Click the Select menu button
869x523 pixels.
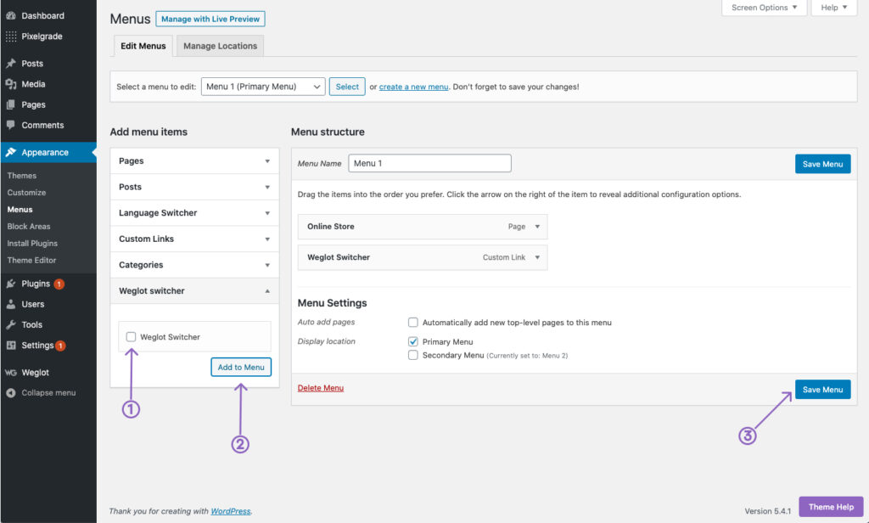pyautogui.click(x=347, y=87)
